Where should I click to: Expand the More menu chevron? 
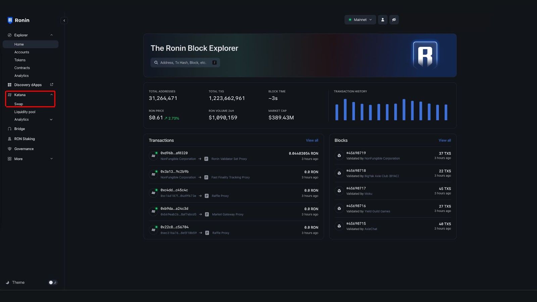pos(51,159)
